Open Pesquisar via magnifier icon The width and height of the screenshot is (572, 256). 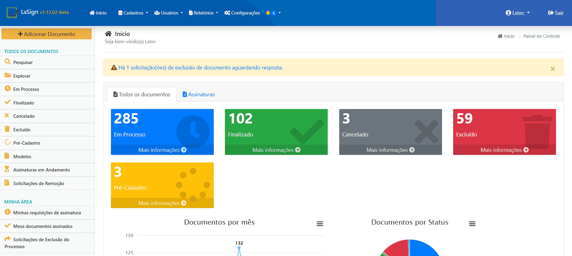coord(8,62)
